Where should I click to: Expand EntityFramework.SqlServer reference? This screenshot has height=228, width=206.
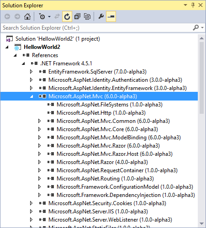pyautogui.click(x=31, y=72)
